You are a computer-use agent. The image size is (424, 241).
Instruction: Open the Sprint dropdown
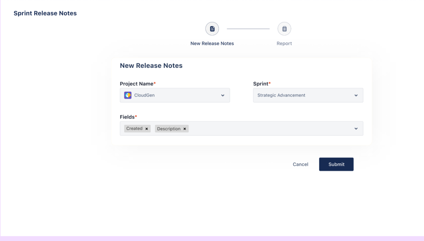[x=308, y=95]
